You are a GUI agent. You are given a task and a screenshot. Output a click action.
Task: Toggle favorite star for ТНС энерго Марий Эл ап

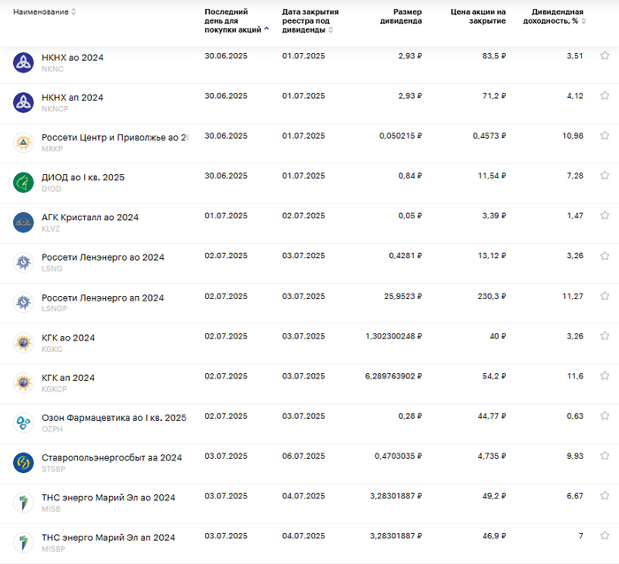click(605, 537)
